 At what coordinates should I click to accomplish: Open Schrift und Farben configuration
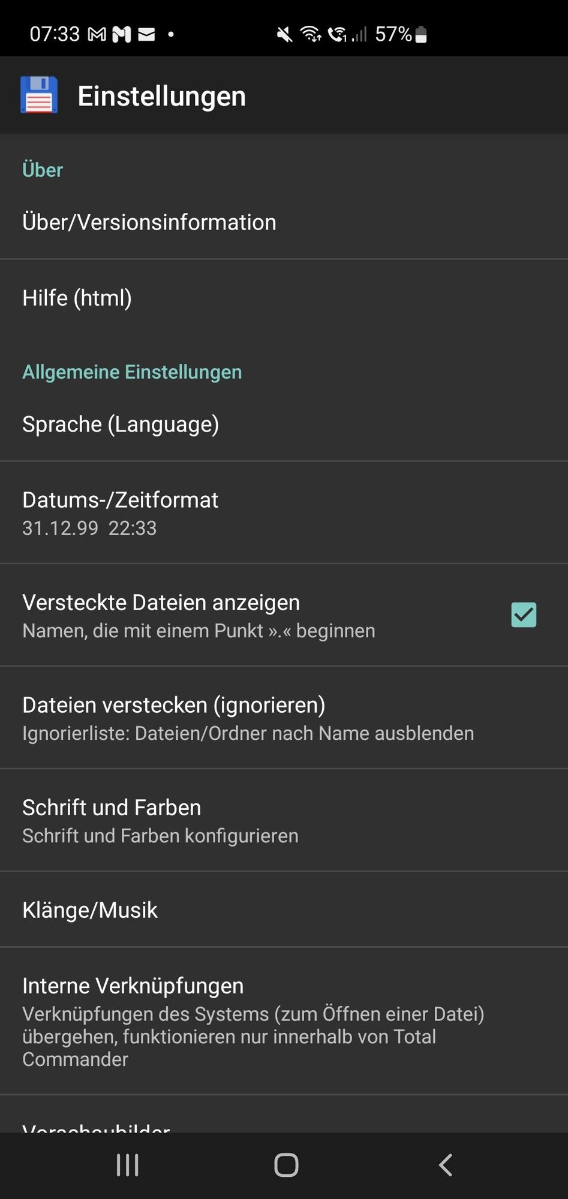284,820
